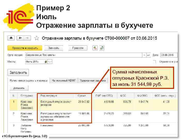Viewport: 186px width, 140px height.
Task: Open Начисленная зарплата и взносы tab
Action: 28,80
